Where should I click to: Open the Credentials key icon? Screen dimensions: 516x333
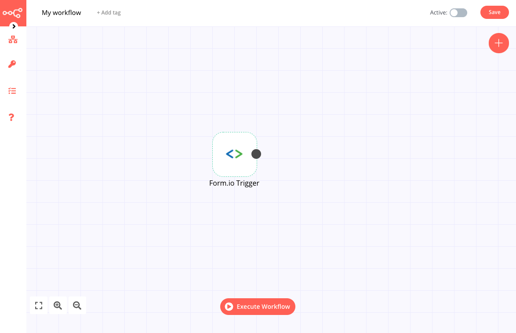(13, 64)
